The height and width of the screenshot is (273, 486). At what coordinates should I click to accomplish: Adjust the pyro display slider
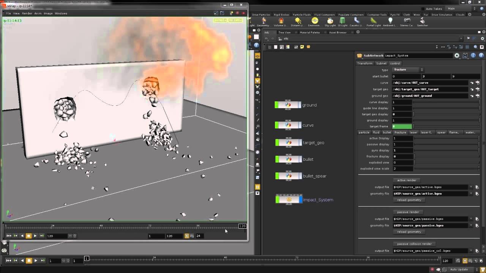(447, 150)
